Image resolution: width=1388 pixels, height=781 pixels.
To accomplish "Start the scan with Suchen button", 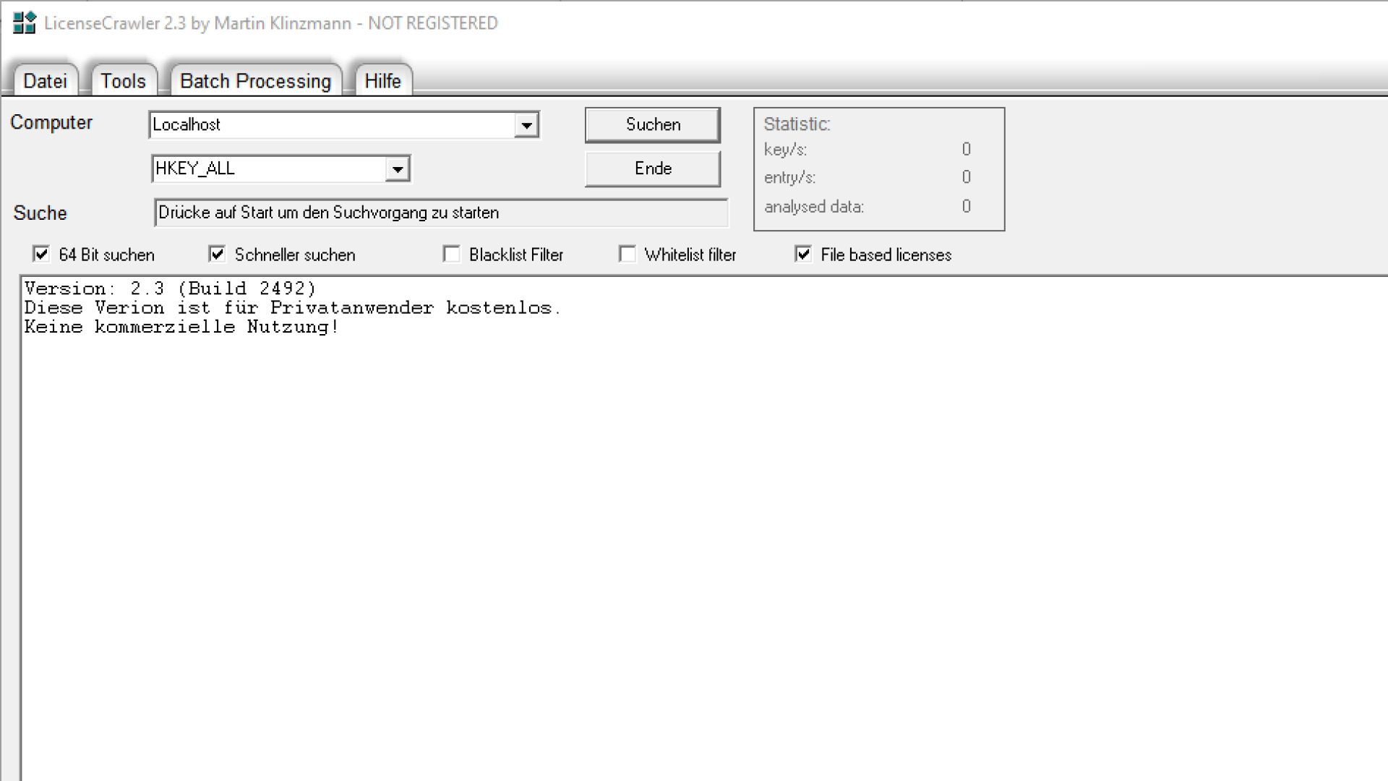I will [x=653, y=124].
